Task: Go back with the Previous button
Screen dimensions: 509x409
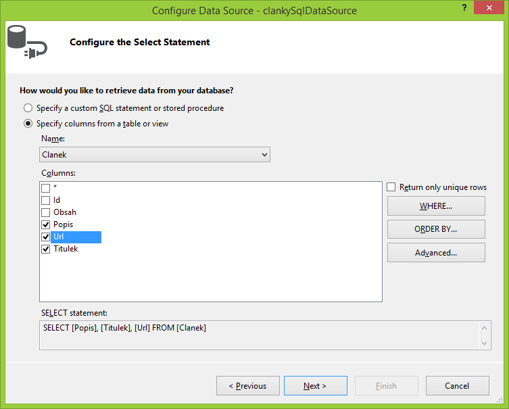Action: (248, 385)
